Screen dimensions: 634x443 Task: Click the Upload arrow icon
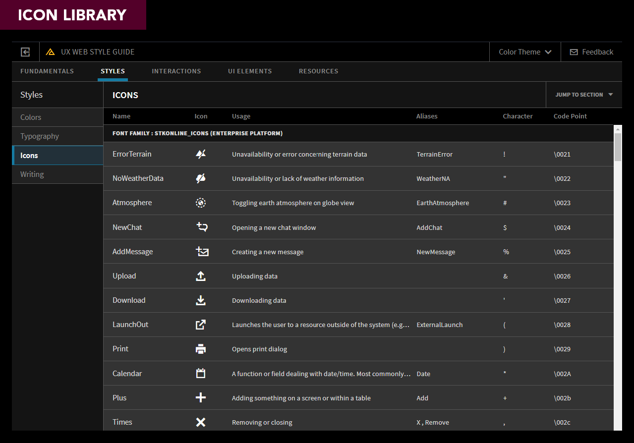pyautogui.click(x=201, y=276)
